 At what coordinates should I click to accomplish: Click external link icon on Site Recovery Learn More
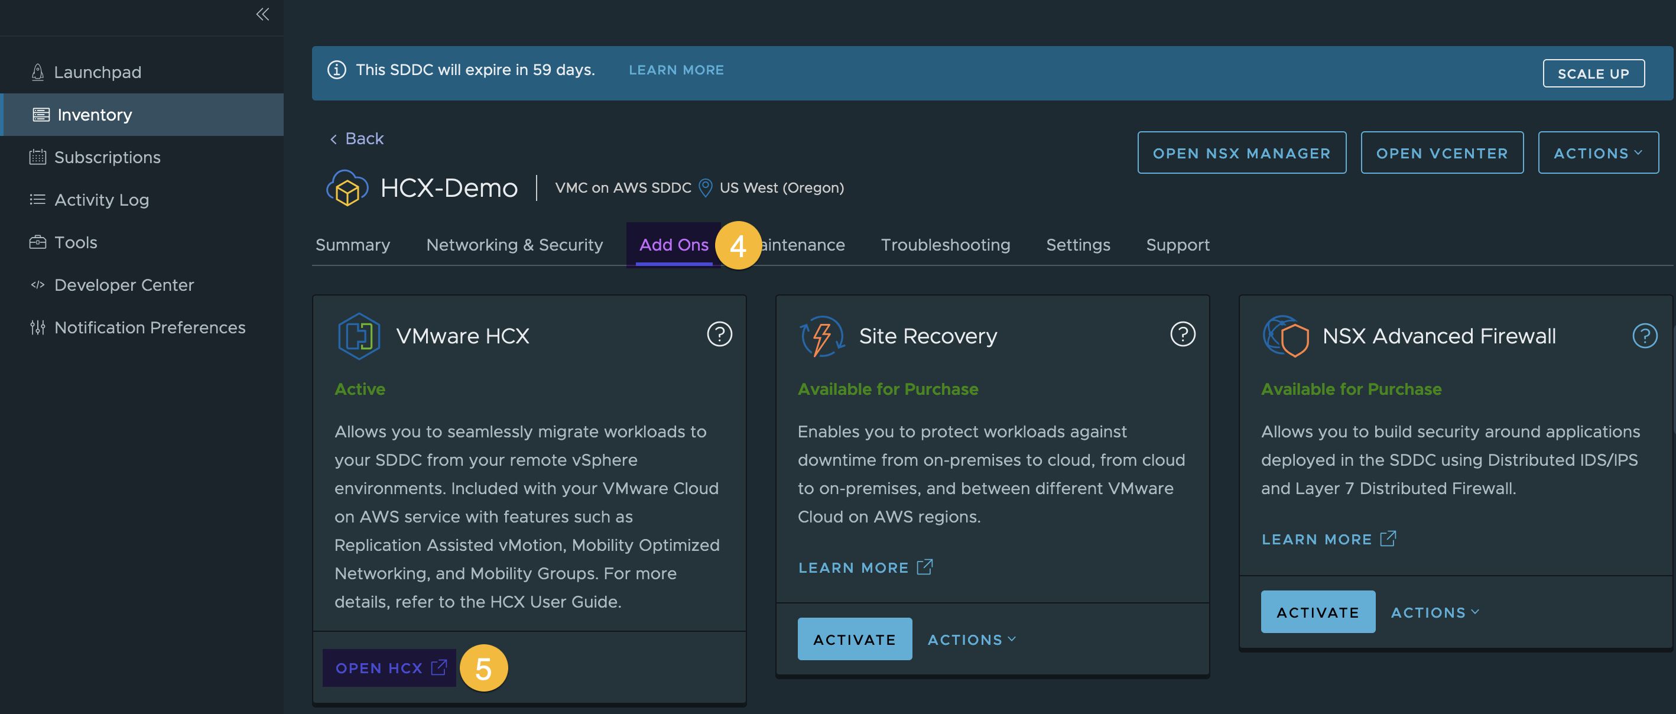[x=925, y=567]
